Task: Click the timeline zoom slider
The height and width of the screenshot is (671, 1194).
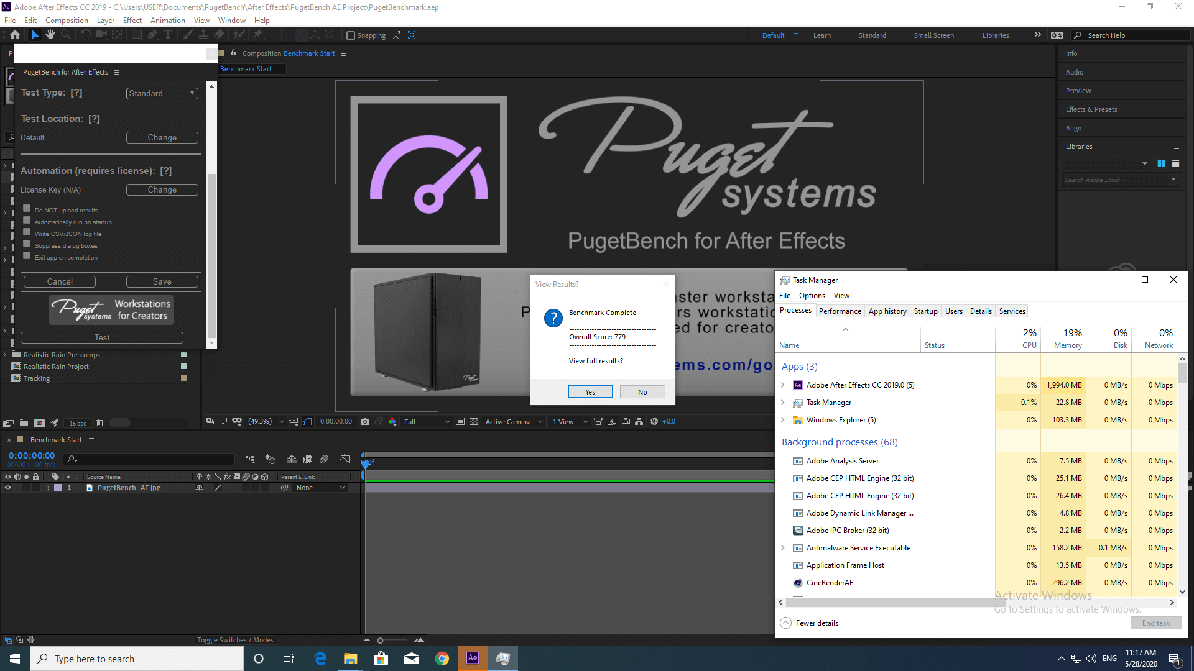Action: (x=393, y=640)
